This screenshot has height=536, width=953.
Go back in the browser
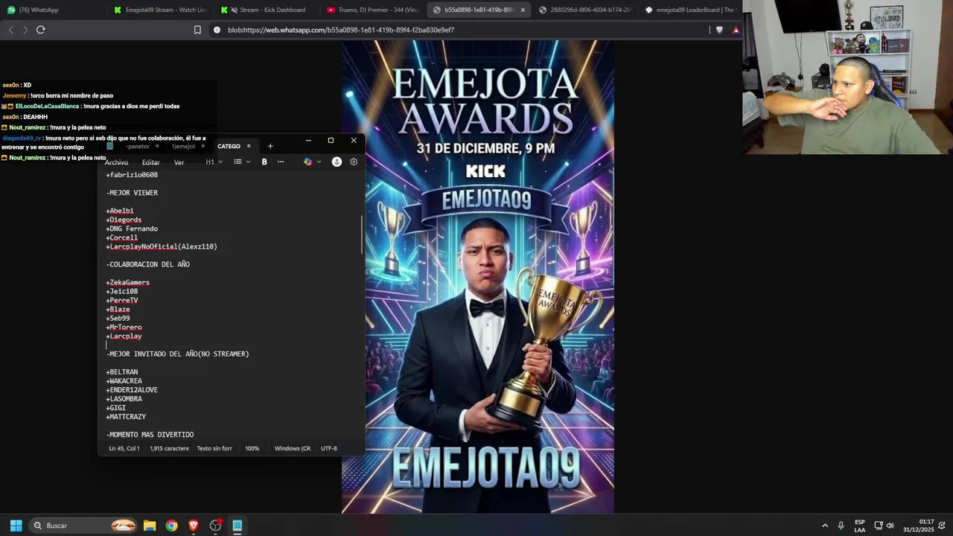click(x=10, y=30)
